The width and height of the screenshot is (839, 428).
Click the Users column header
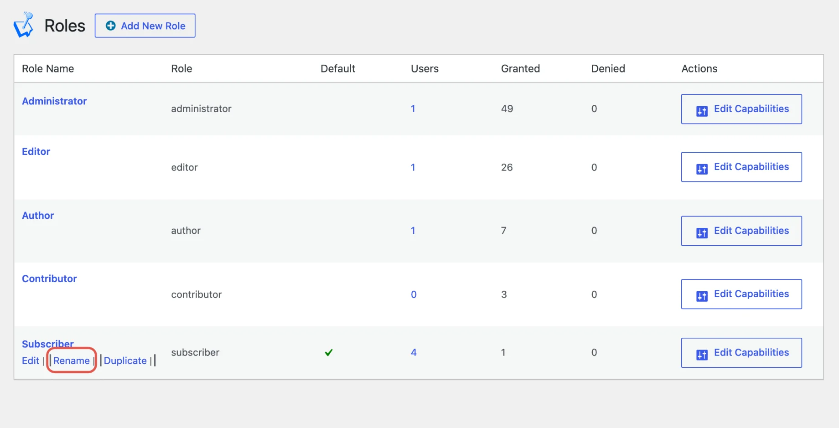click(425, 68)
